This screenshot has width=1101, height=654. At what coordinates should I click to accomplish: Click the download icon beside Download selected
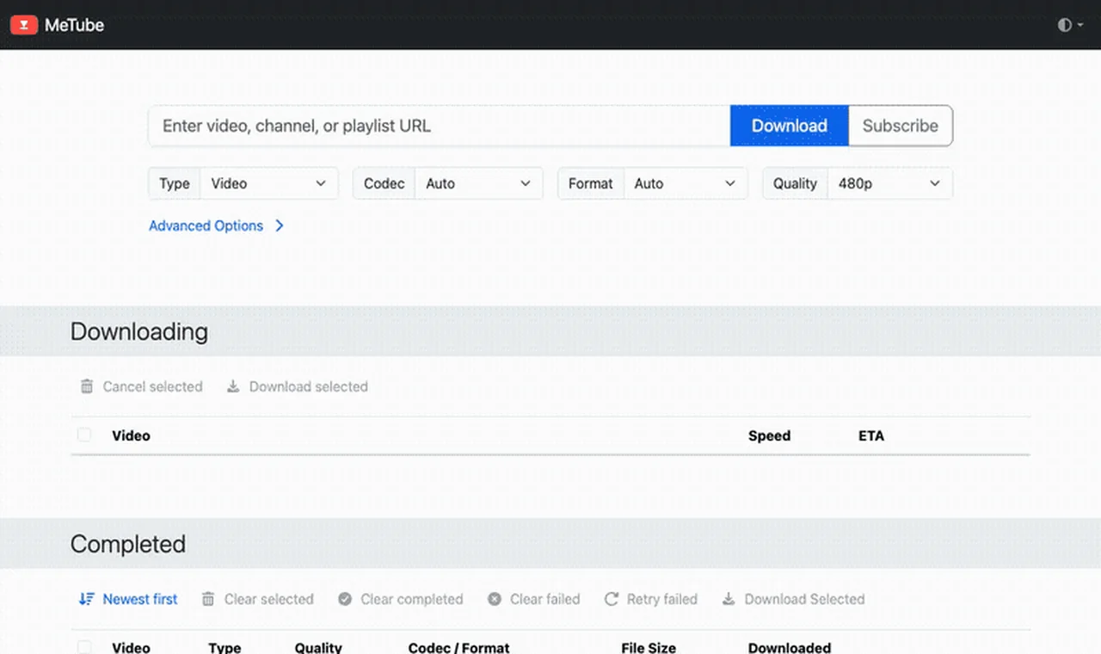coord(233,386)
